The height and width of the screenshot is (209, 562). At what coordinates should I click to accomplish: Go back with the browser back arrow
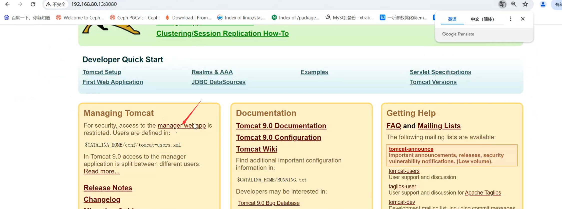click(x=7, y=4)
